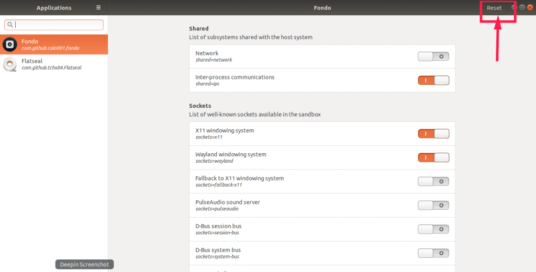Click the Shared section heading

[198, 28]
